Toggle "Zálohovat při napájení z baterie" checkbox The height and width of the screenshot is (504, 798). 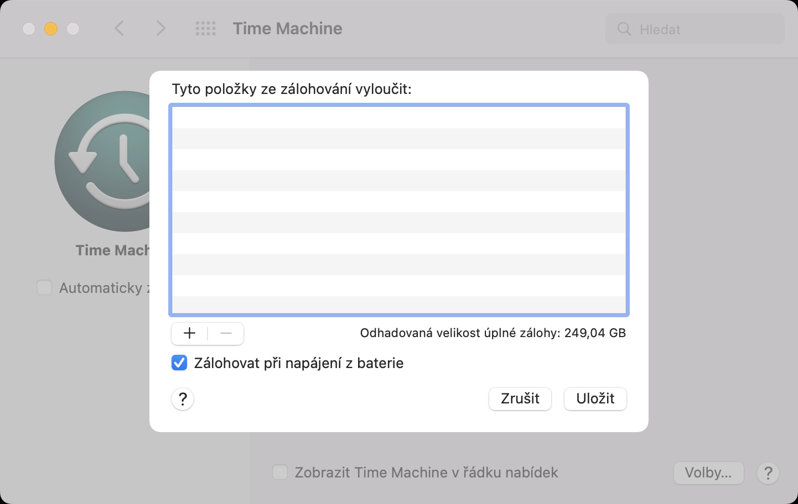pos(179,363)
